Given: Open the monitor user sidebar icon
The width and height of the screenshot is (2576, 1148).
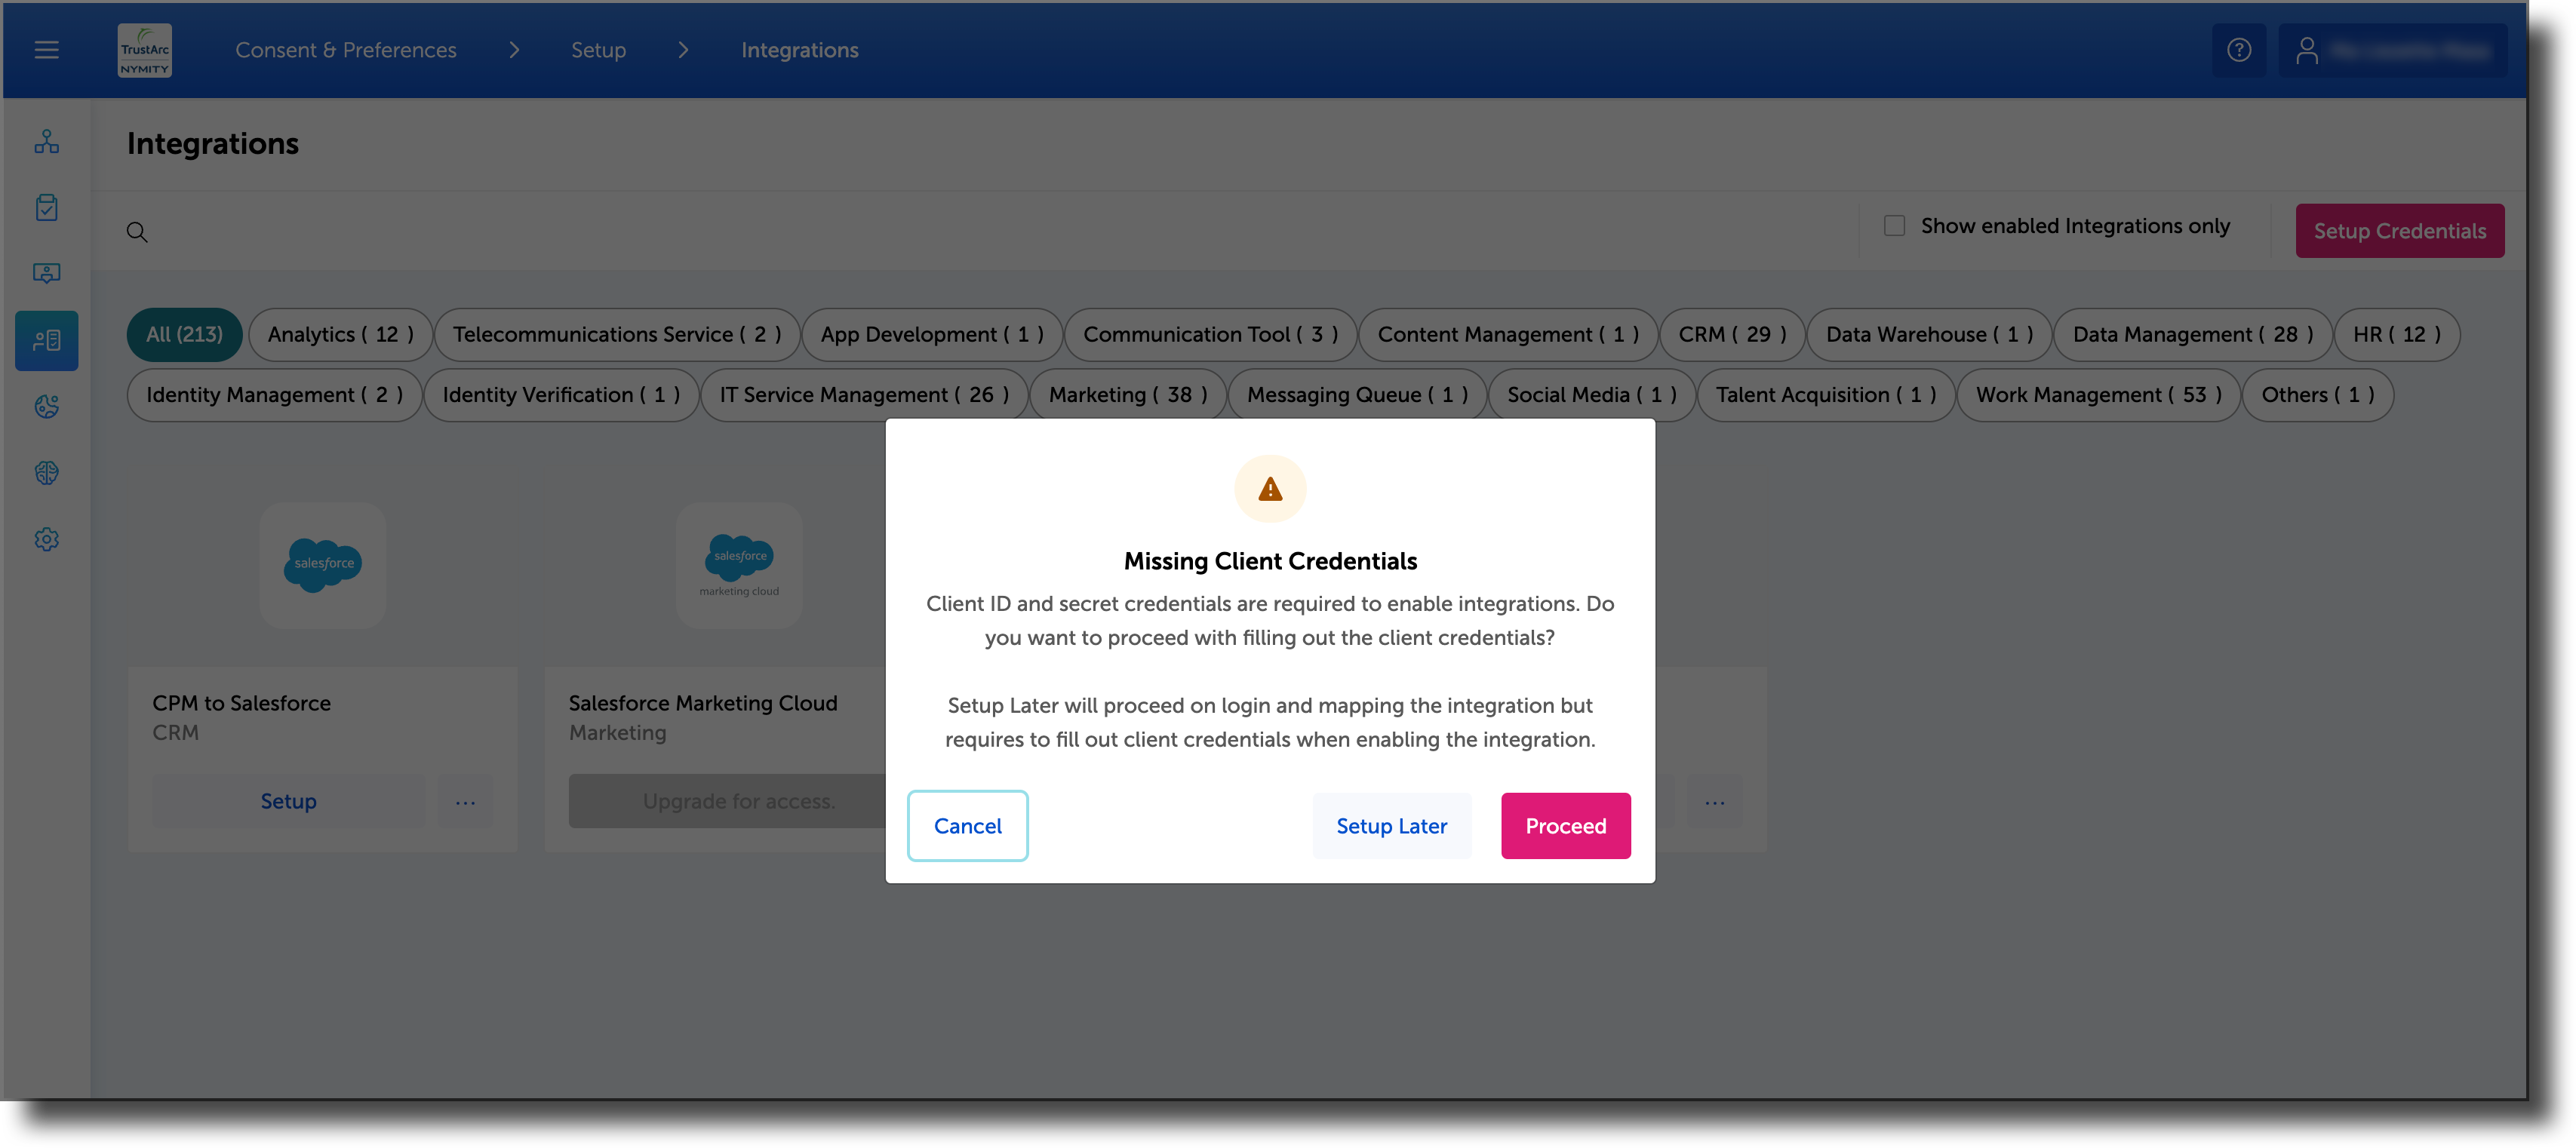Looking at the screenshot, I should tap(46, 273).
